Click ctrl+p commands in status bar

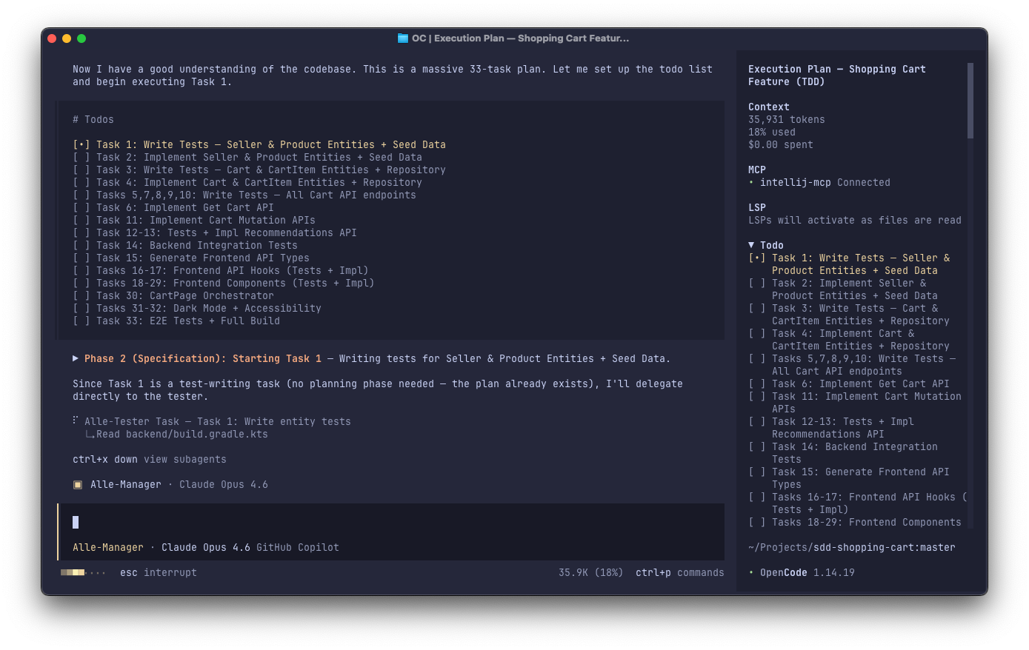click(679, 573)
